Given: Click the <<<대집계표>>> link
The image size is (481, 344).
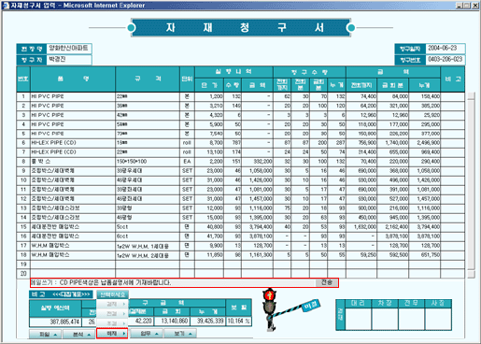Looking at the screenshot, I should point(71,294).
